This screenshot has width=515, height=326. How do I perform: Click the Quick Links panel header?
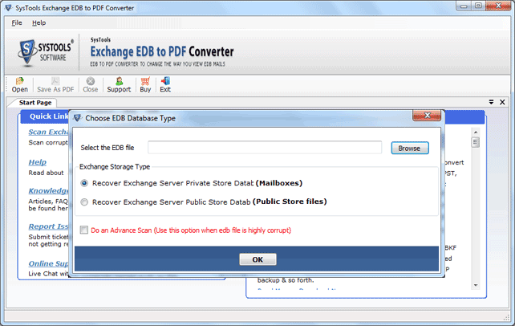point(45,116)
